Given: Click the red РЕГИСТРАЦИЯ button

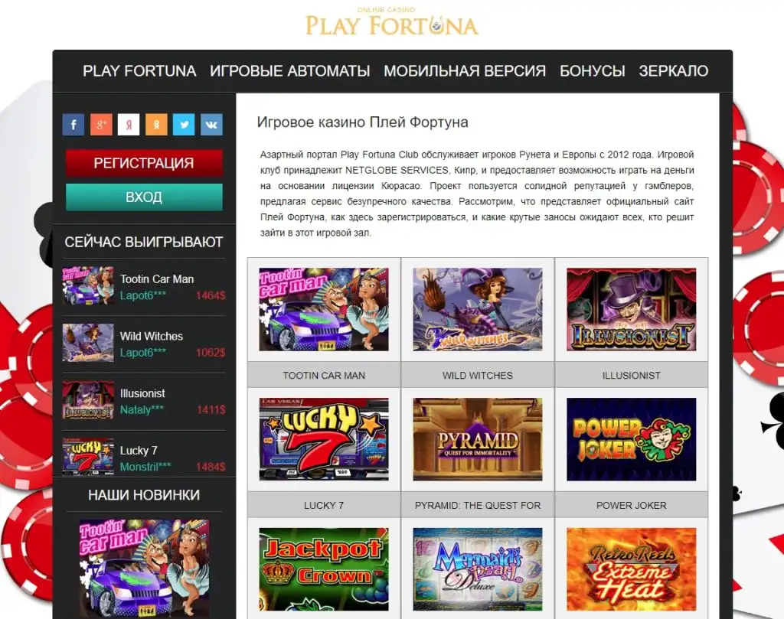Looking at the screenshot, I should [x=144, y=163].
